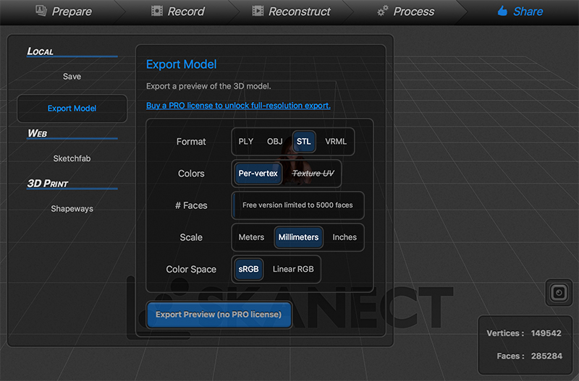Screen dimensions: 579x381
Task: Click the Colors label
Action: (191, 174)
